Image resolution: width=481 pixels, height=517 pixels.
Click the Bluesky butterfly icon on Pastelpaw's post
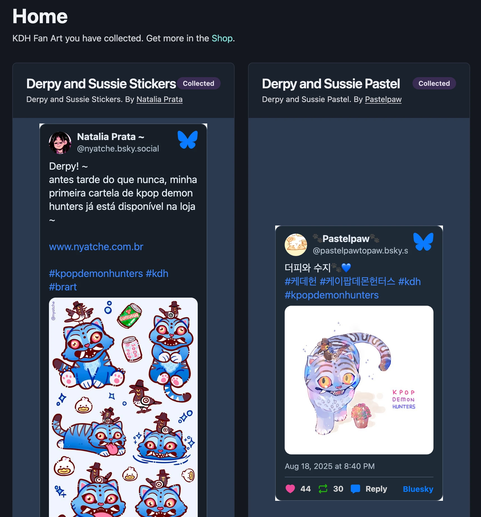(x=423, y=242)
